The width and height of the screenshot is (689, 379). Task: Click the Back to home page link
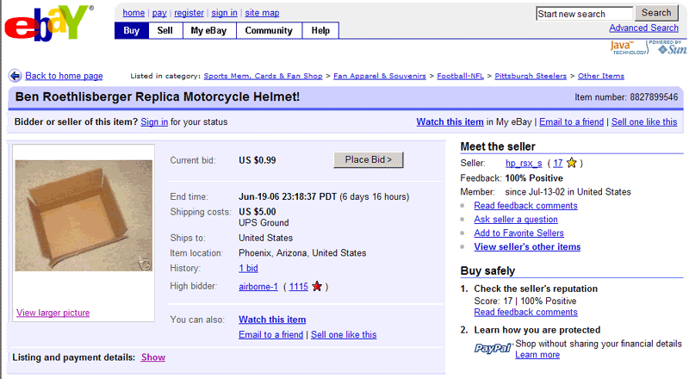(64, 76)
